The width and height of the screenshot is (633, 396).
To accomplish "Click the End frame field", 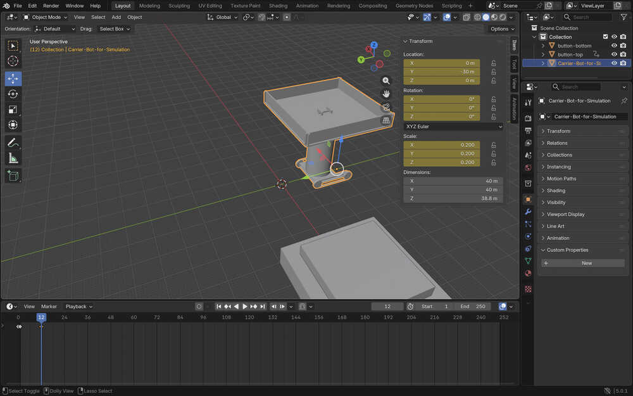I will 473,307.
